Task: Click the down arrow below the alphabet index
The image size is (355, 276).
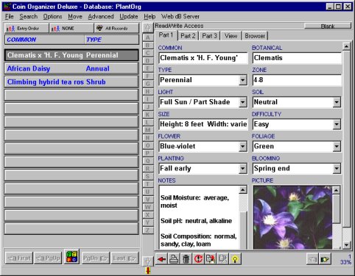Action: click(148, 261)
